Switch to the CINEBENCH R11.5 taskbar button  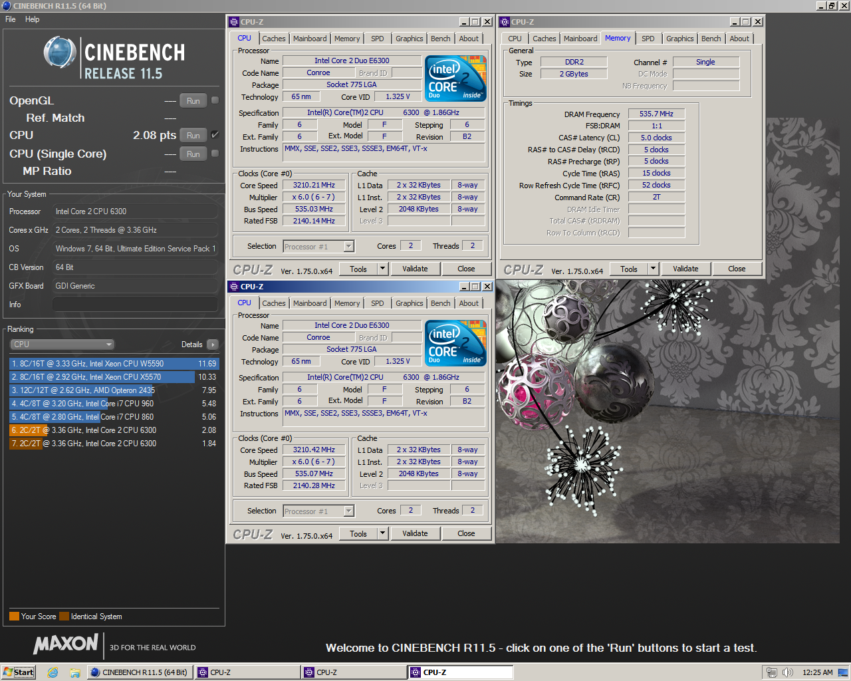tap(140, 672)
